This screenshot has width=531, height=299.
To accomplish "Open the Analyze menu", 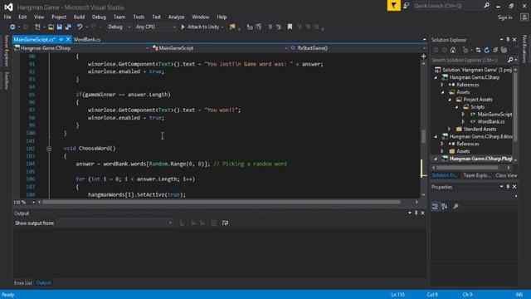I will pyautogui.click(x=177, y=17).
